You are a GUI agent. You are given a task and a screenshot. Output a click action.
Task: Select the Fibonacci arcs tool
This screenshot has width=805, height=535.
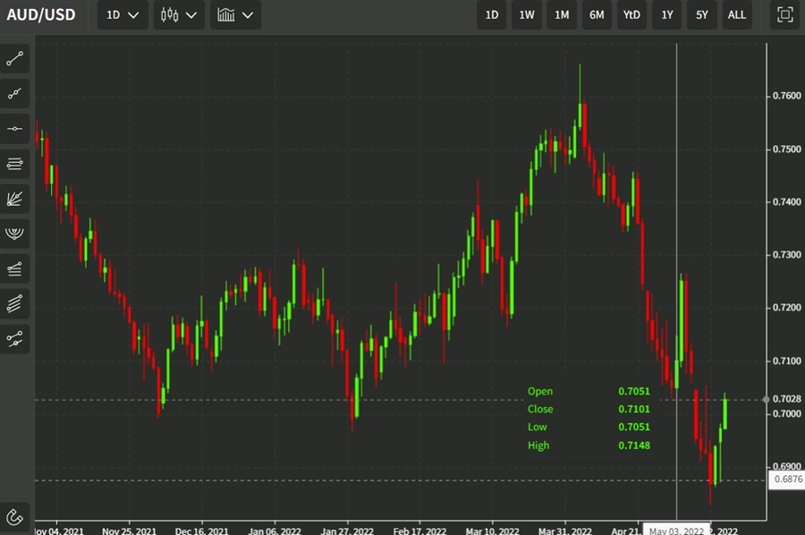pos(14,234)
